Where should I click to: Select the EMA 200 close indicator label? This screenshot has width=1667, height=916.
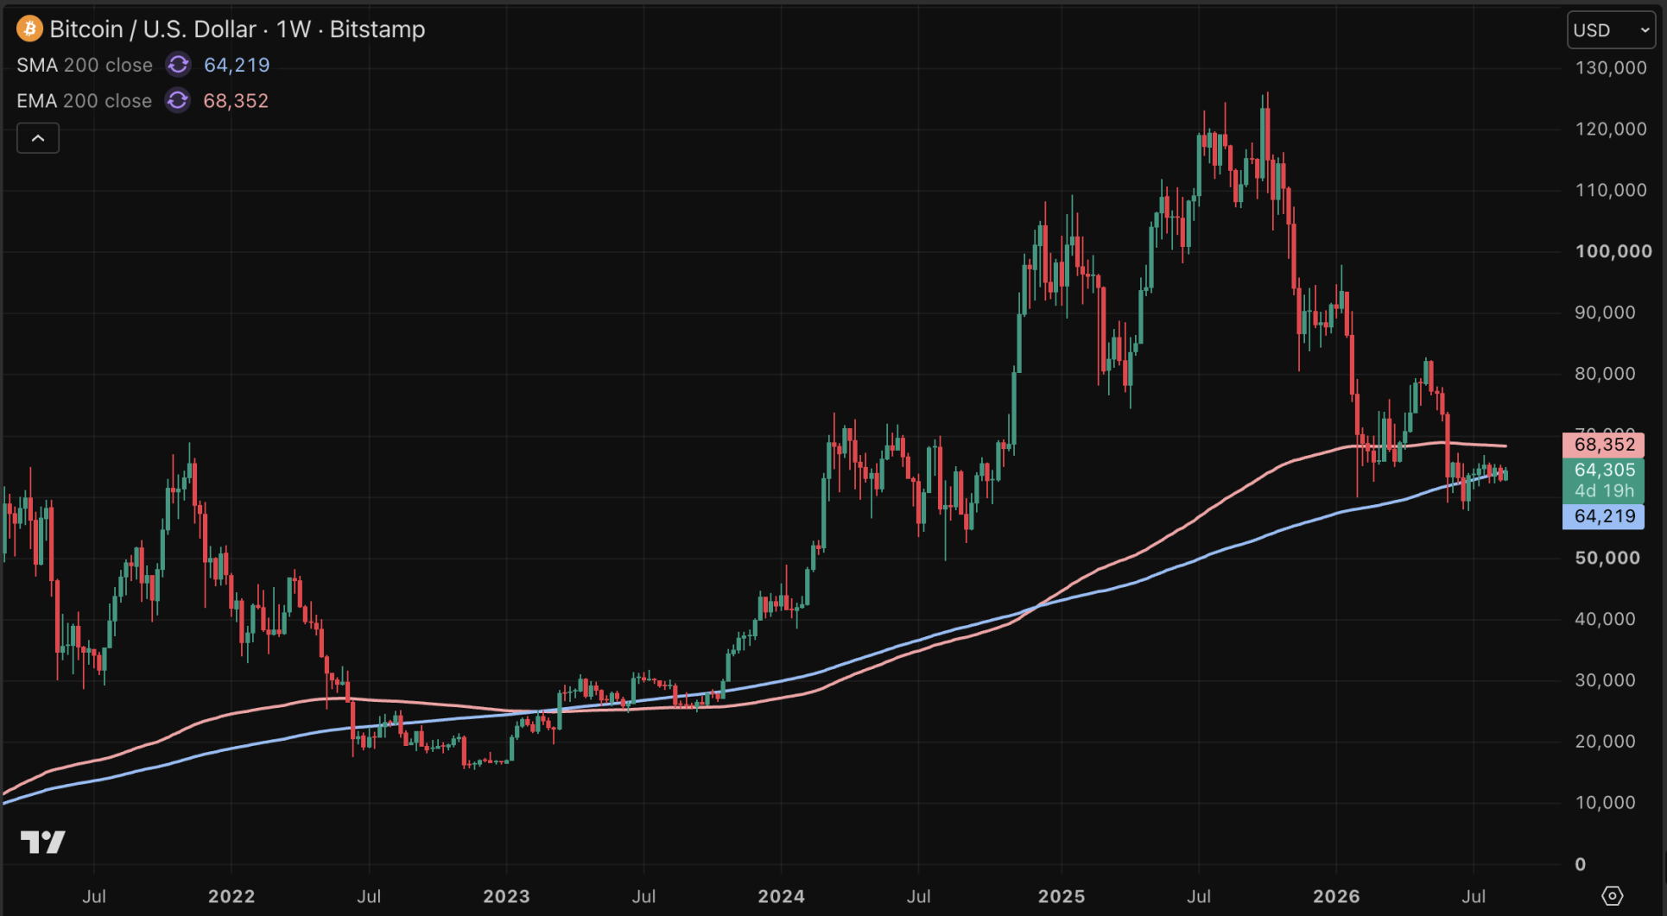tap(85, 101)
